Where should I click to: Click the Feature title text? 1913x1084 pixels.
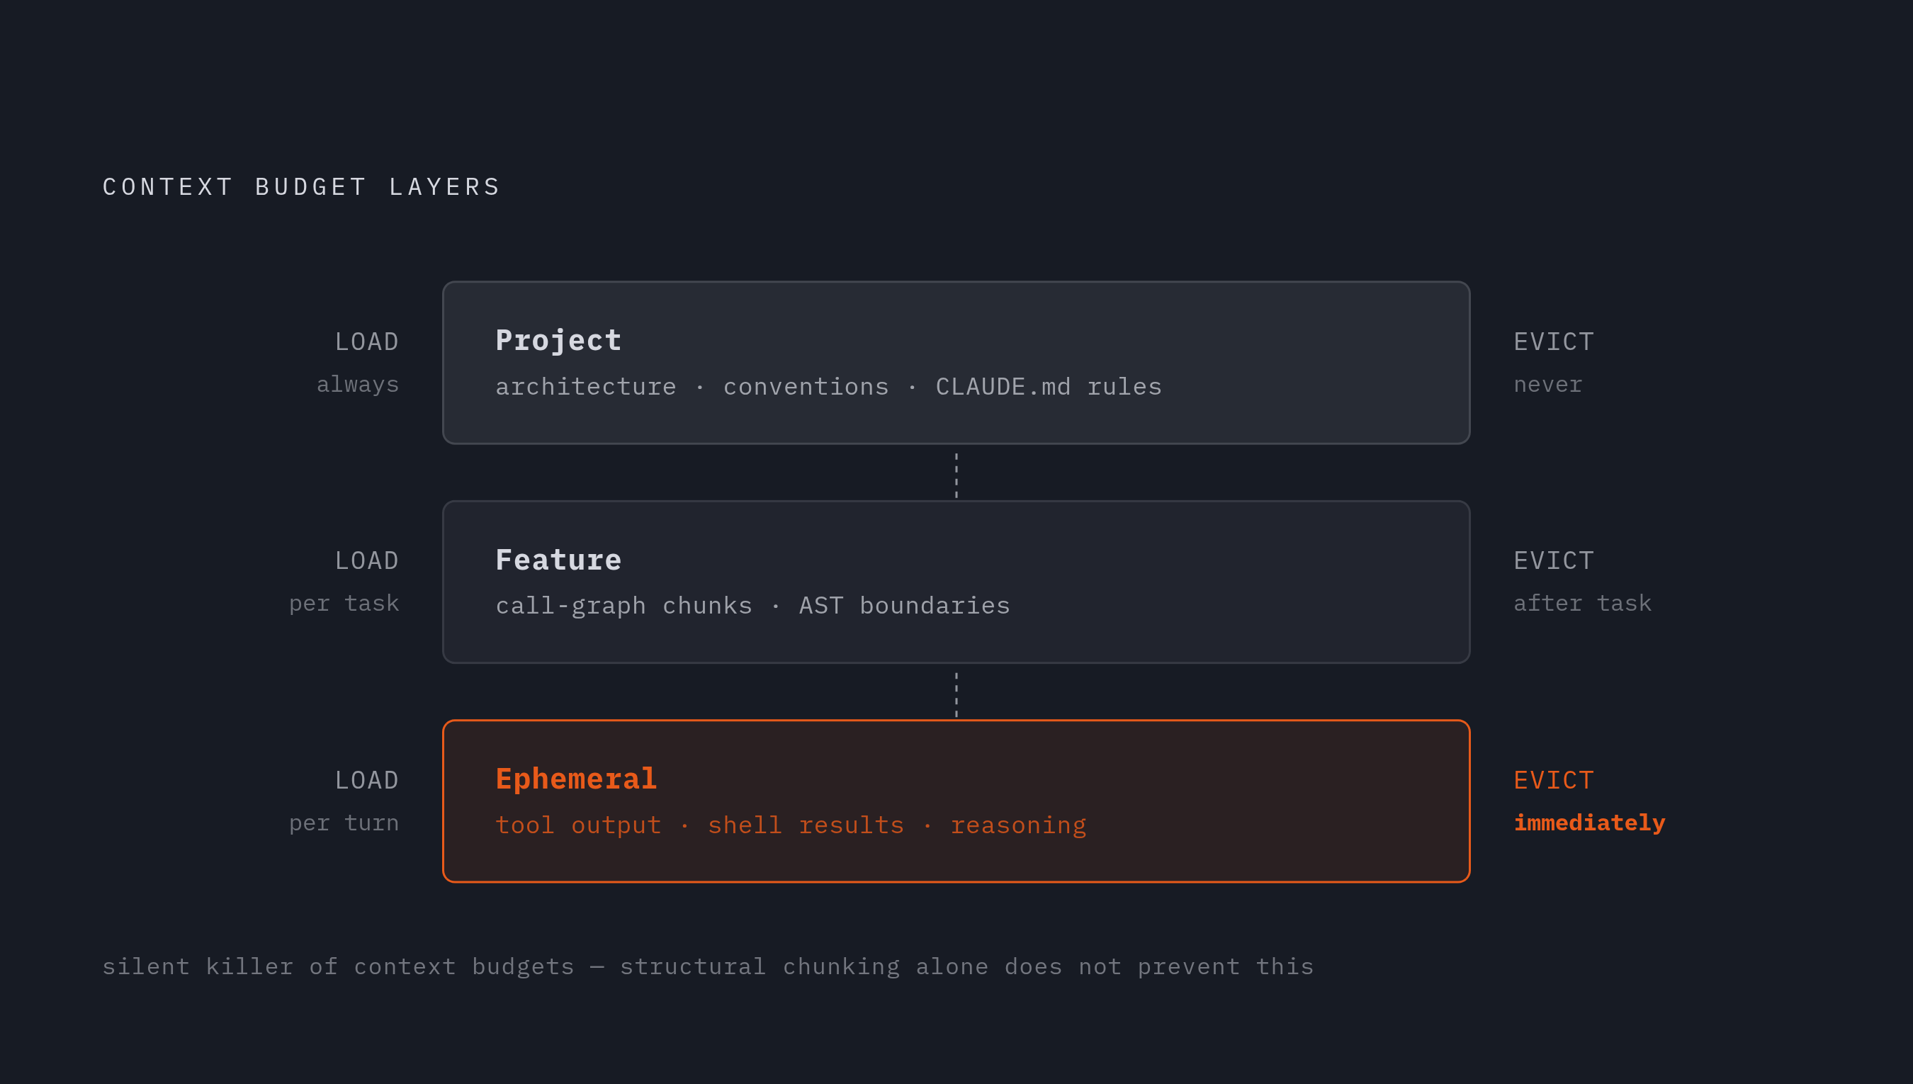tap(558, 559)
